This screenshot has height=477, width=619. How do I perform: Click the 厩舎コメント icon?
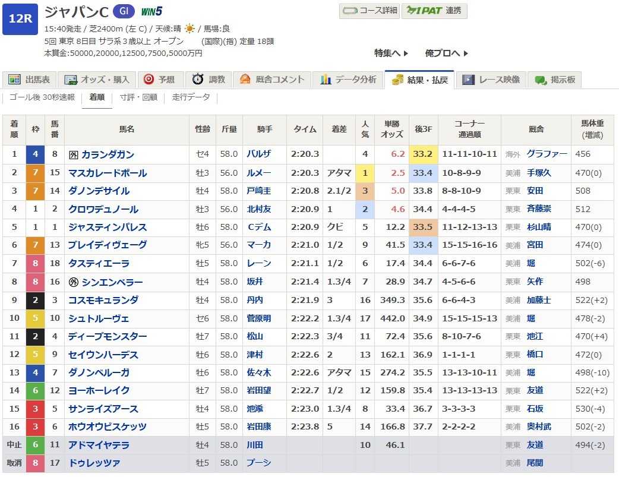[x=245, y=80]
